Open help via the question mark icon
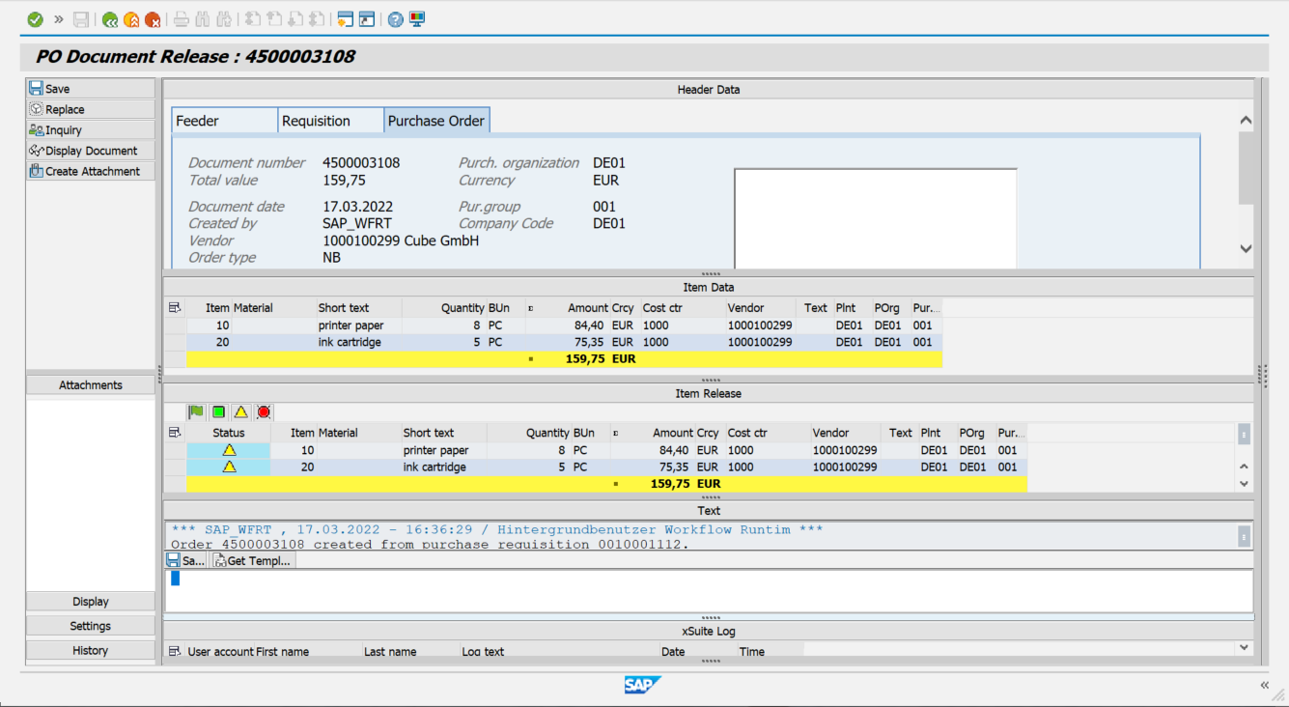 click(395, 18)
